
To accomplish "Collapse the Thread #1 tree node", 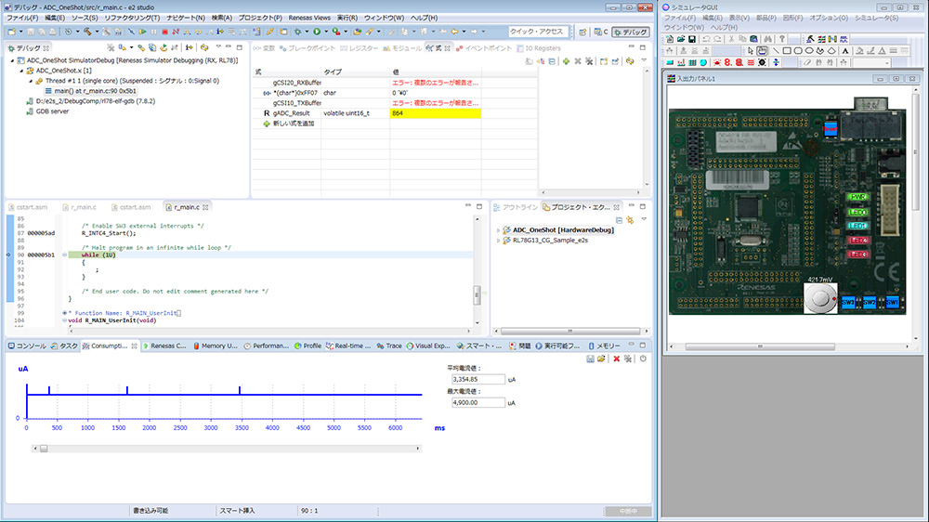I will [x=32, y=81].
